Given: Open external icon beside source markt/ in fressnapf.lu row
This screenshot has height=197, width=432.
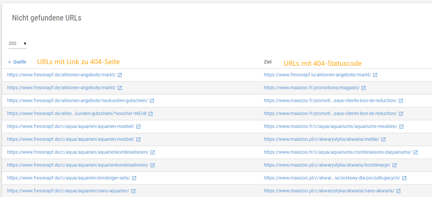Looking at the screenshot, I should click(120, 75).
